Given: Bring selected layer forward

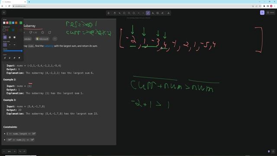Looking at the screenshot, I should point(14,58).
